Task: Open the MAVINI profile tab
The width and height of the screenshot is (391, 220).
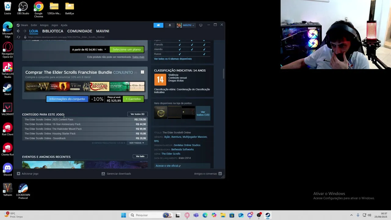Action: (103, 31)
